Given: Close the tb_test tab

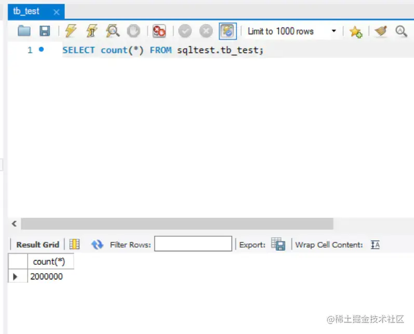Looking at the screenshot, I should click(56, 12).
